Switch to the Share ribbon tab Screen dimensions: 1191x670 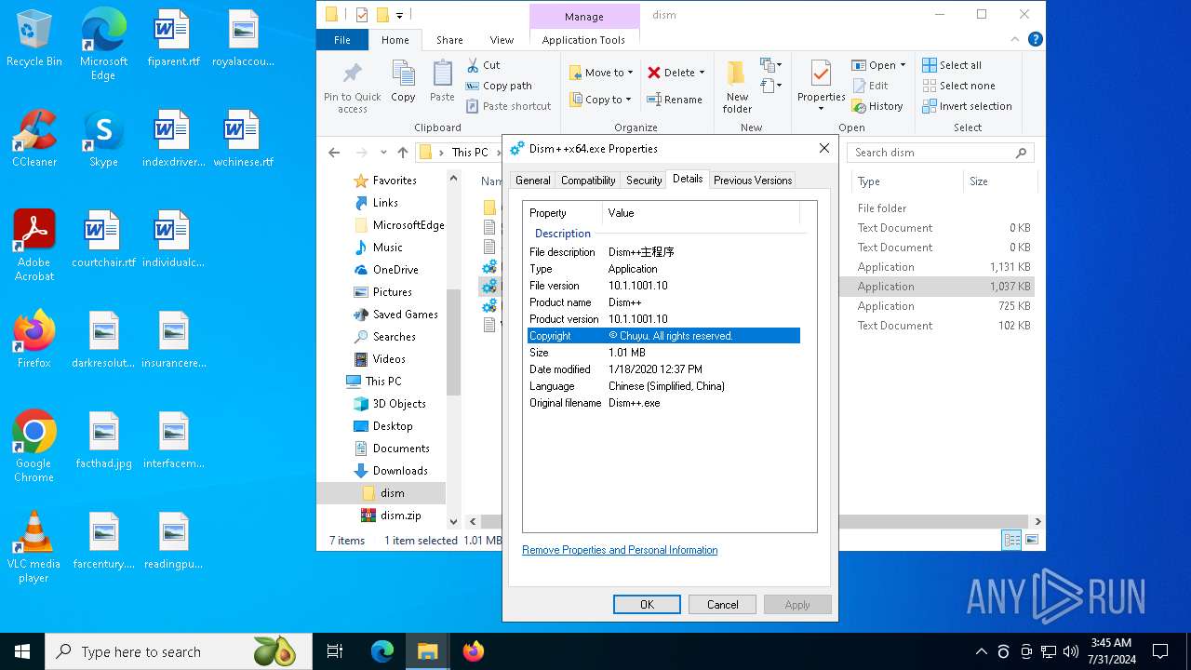tap(449, 40)
